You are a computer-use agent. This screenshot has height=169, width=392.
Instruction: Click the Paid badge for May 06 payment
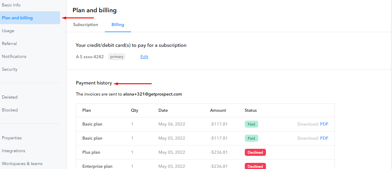tap(252, 124)
